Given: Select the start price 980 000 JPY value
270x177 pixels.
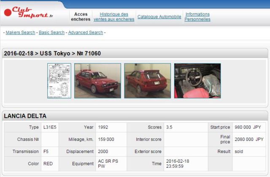Looking at the screenshot, I should pyautogui.click(x=249, y=127).
